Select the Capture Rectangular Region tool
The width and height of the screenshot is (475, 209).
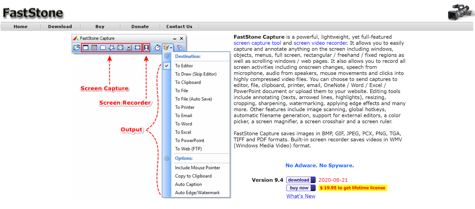coord(103,47)
